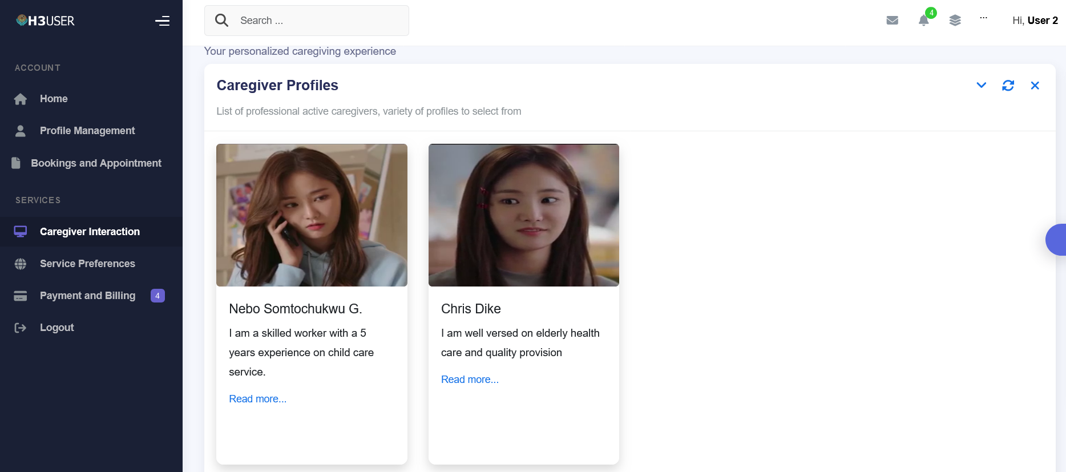Click the H3USER logo

point(46,21)
